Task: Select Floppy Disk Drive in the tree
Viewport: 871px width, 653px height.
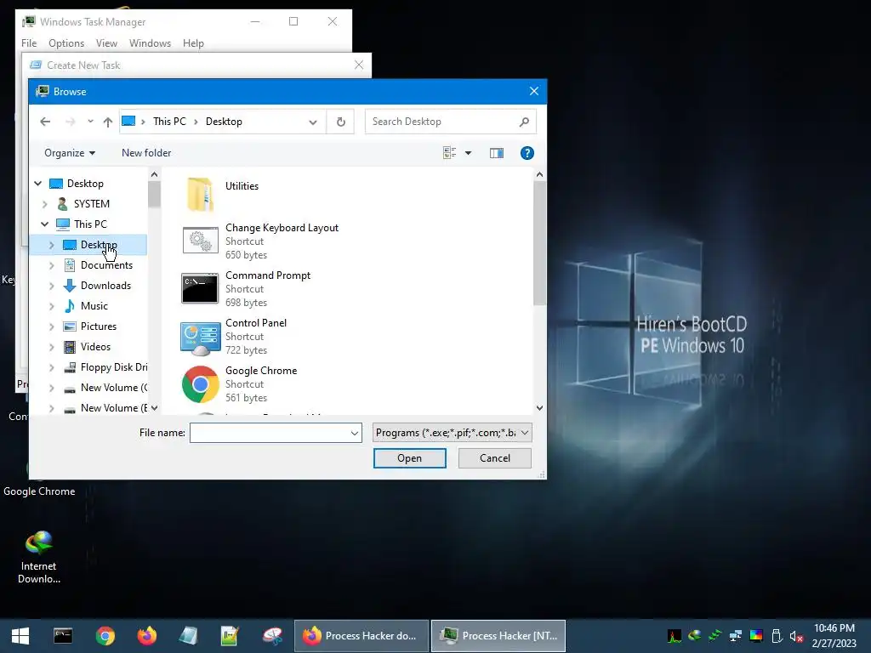Action: point(114,367)
